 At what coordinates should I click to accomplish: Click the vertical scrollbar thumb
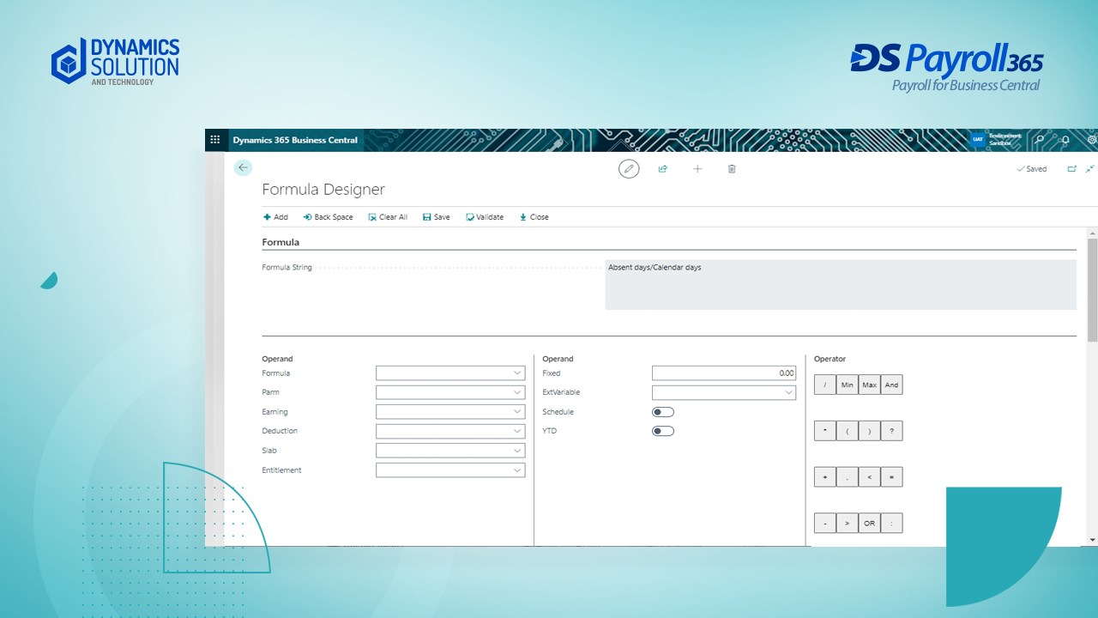[1092, 290]
